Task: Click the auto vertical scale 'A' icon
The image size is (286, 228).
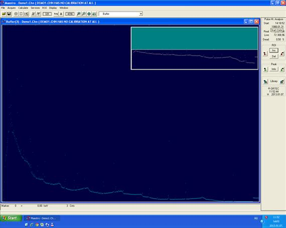Action: click(x=61, y=14)
